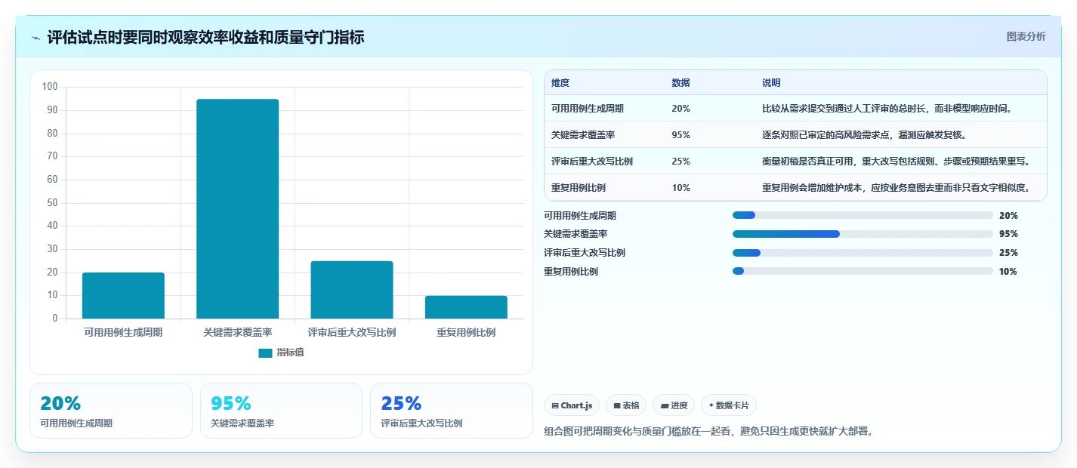Click 25% at end of progress bar
1077x468 pixels.
1008,253
